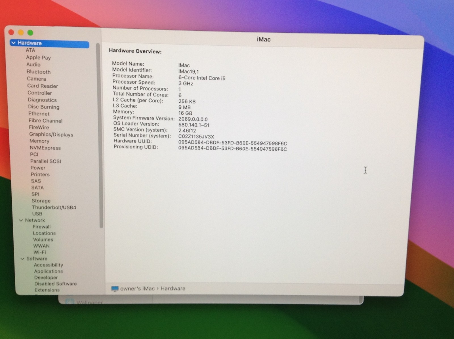Show Bluetooth hardware information

coord(39,72)
